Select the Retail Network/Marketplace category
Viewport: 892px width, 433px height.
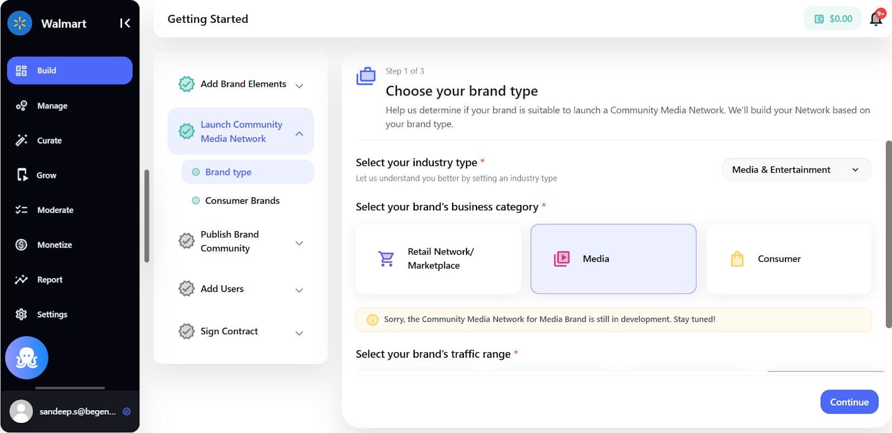[x=438, y=259]
